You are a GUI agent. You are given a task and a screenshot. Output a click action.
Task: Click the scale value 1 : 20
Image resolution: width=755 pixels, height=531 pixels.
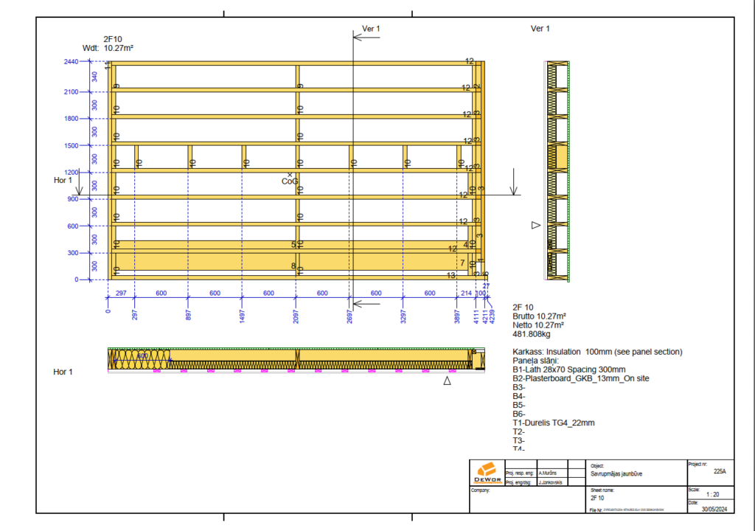point(714,494)
